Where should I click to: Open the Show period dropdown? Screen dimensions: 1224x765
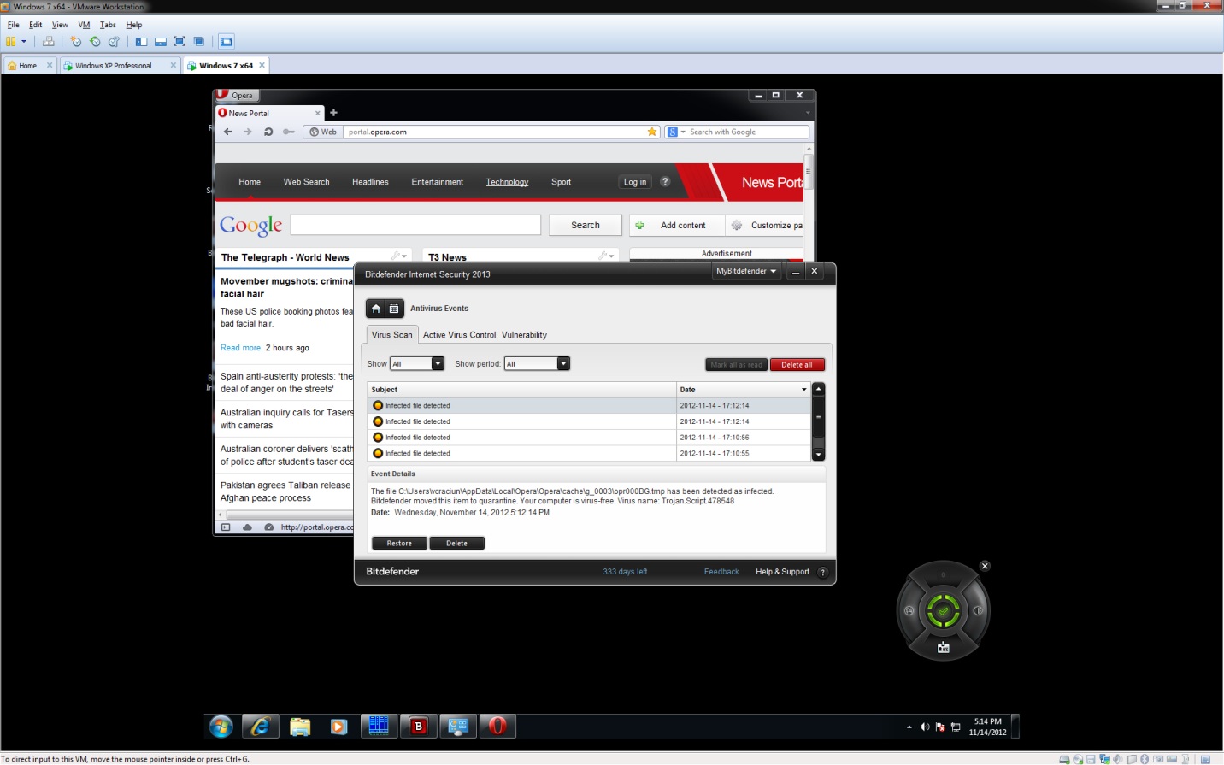pyautogui.click(x=537, y=364)
